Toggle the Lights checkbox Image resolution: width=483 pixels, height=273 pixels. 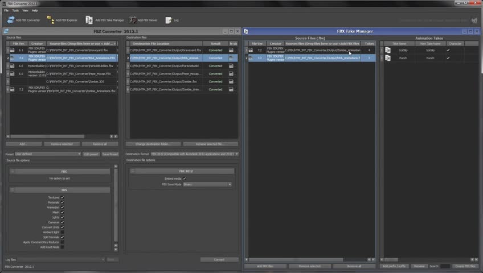coord(62,217)
